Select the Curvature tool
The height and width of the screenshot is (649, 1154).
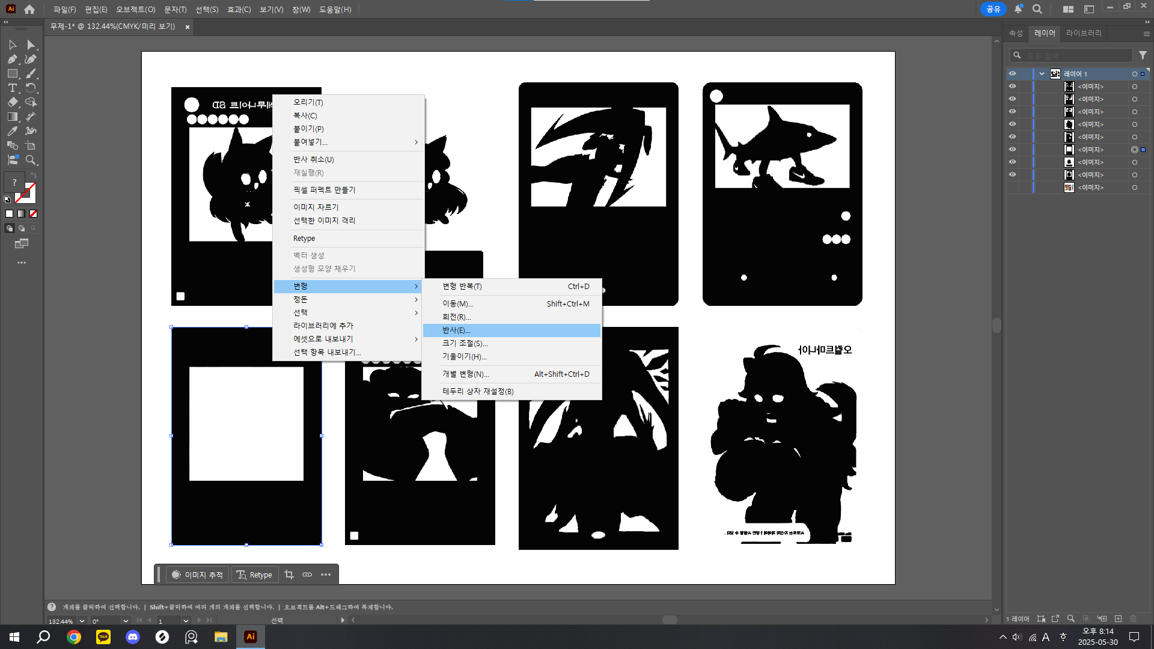pyautogui.click(x=31, y=59)
